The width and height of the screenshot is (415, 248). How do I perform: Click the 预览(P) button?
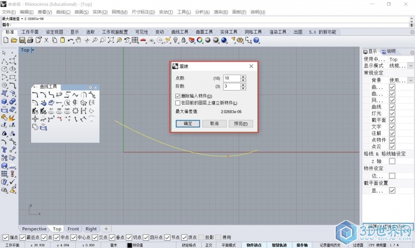tap(241, 124)
